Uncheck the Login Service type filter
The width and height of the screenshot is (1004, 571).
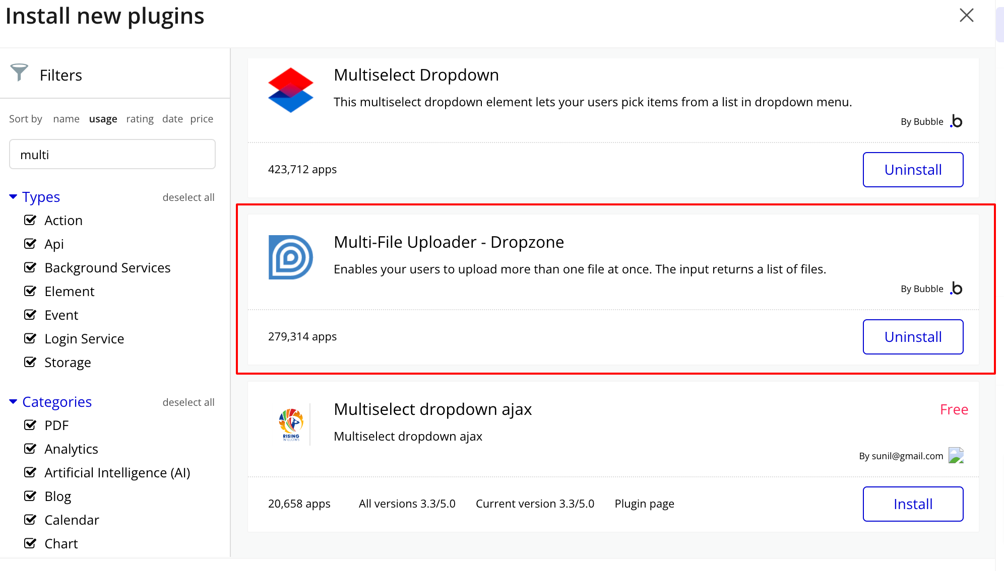coord(30,338)
